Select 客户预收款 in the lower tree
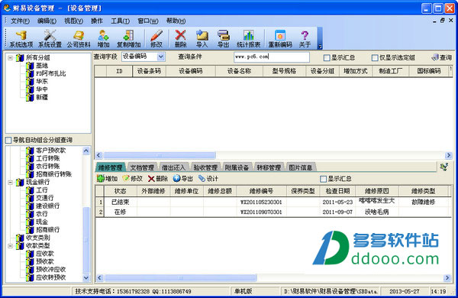The width and height of the screenshot is (458, 298). (51, 151)
